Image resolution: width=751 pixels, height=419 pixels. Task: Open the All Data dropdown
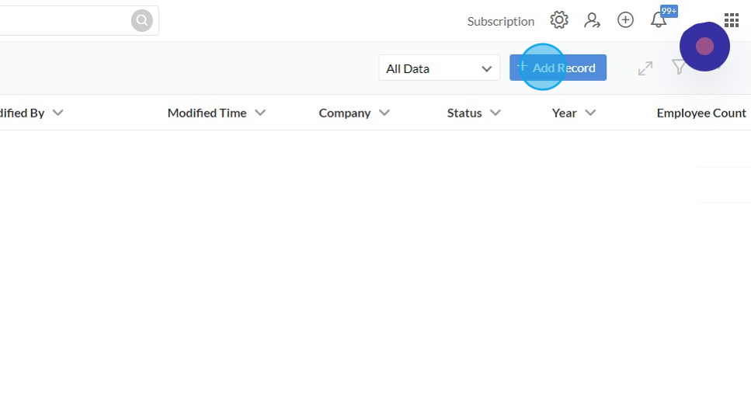(440, 68)
